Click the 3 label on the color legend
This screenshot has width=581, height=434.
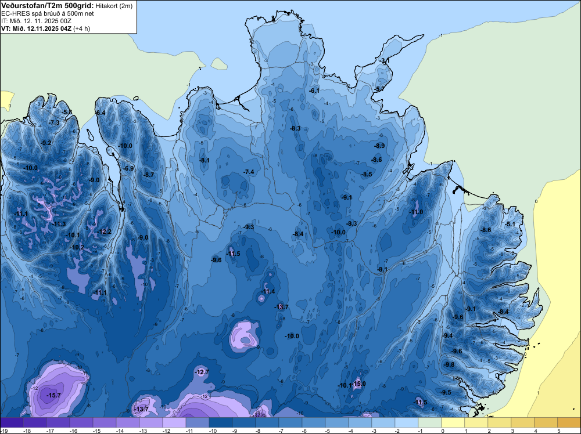[x=512, y=431]
